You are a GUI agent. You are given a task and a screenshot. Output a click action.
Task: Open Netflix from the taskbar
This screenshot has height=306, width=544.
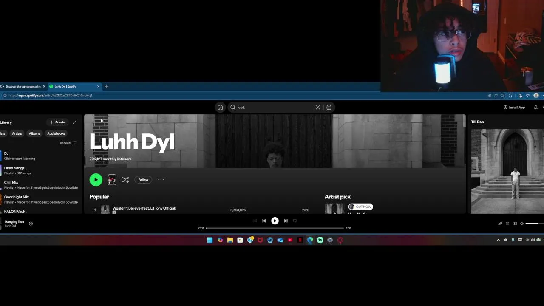(300, 240)
